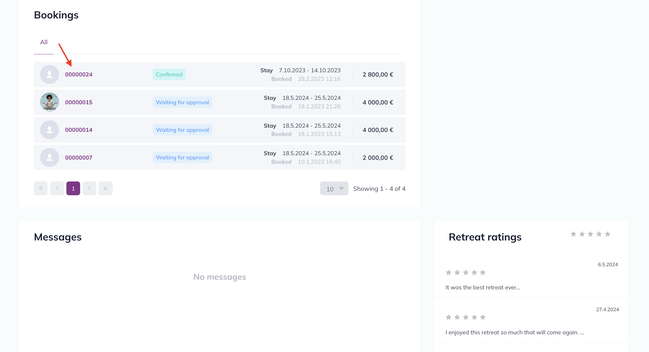Screen dimensions: 649x352
Task: Open booking 00000014
Action: (x=79, y=130)
